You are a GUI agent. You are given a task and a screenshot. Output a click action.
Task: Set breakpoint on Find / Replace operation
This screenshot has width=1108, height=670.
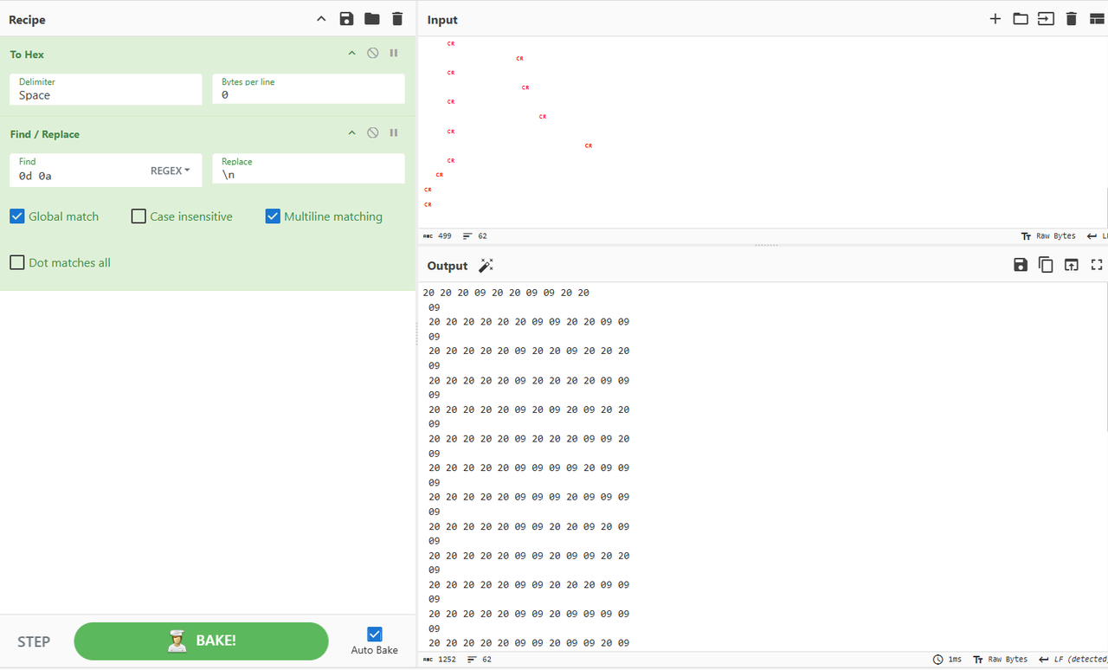(x=394, y=133)
